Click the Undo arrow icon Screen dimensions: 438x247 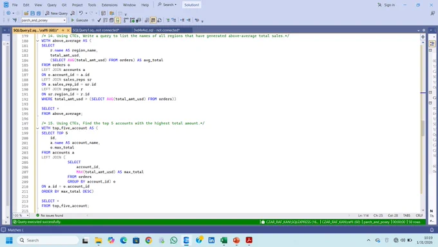(x=81, y=13)
